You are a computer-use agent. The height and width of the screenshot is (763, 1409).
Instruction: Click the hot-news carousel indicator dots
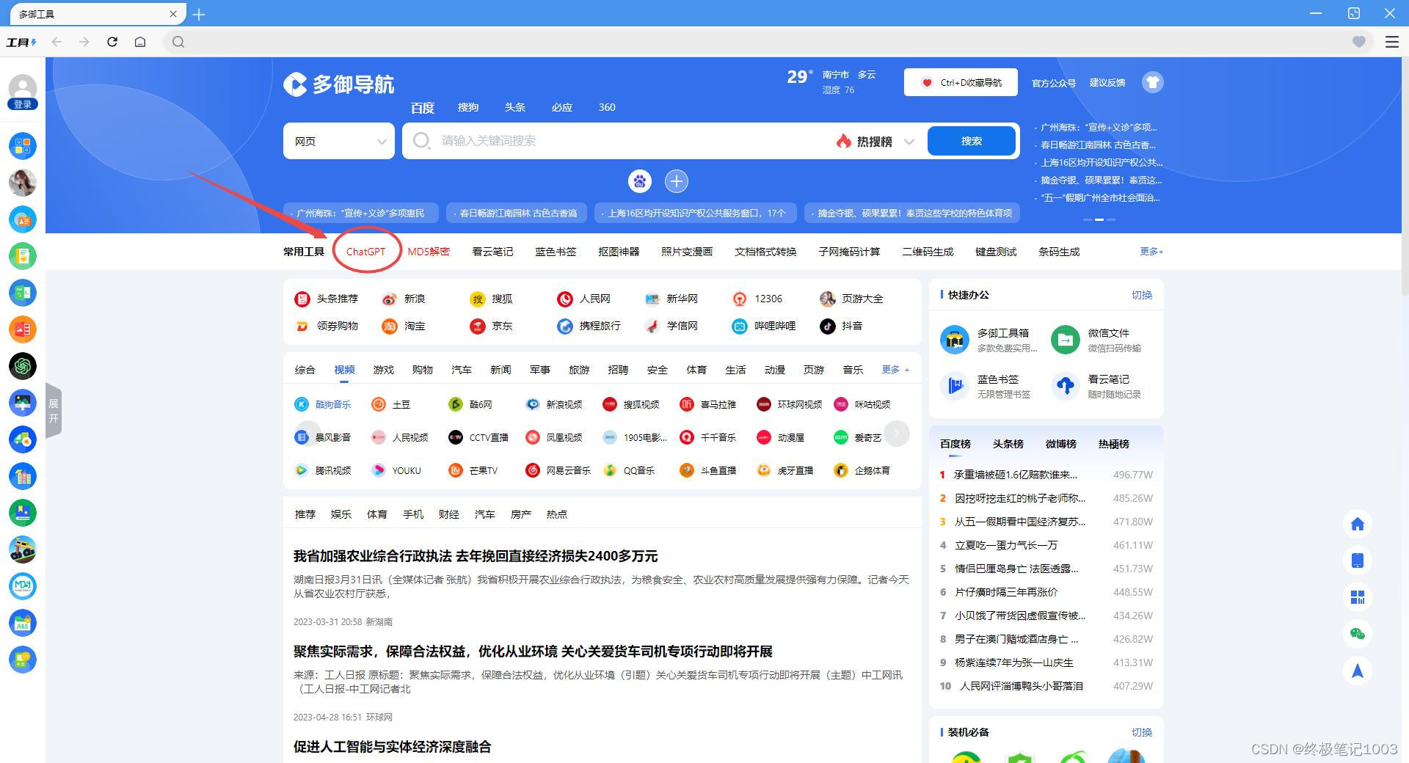pyautogui.click(x=1099, y=219)
